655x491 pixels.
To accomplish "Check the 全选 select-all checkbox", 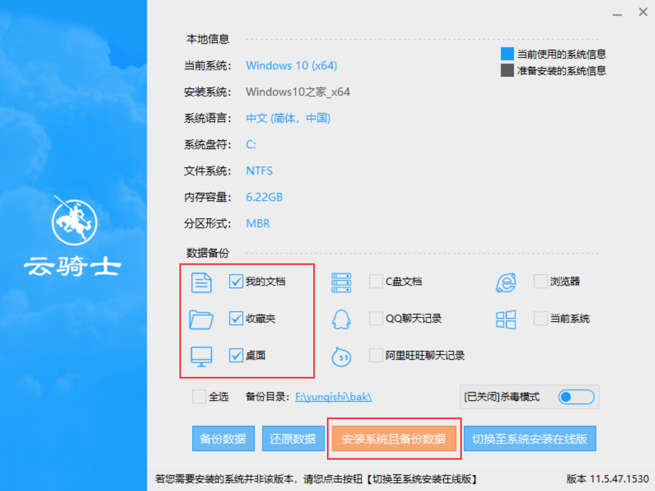I will pos(199,396).
